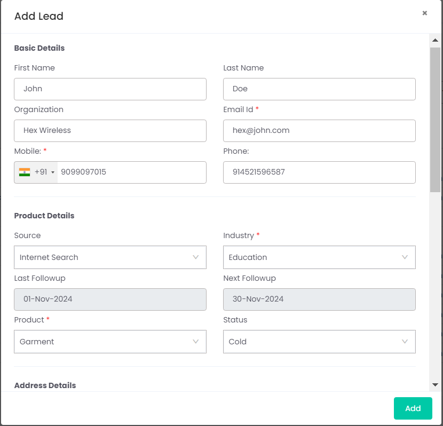The image size is (443, 426).
Task: Open the Product dropdown showing Garment
Action: point(110,342)
